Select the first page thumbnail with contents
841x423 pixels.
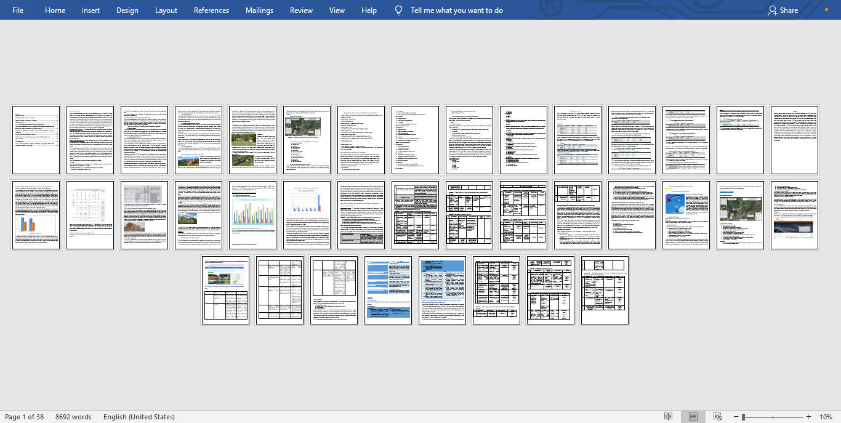36,140
